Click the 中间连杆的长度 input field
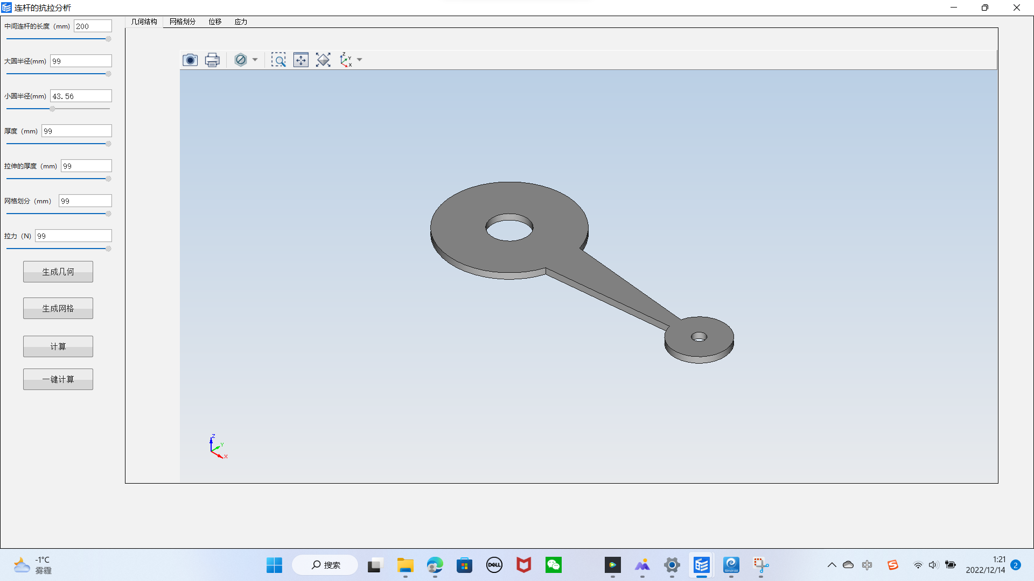Screen dimensions: 1034x581 93,26
